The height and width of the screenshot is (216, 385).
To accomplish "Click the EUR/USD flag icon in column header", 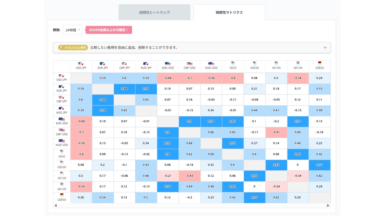I will 168,64.
